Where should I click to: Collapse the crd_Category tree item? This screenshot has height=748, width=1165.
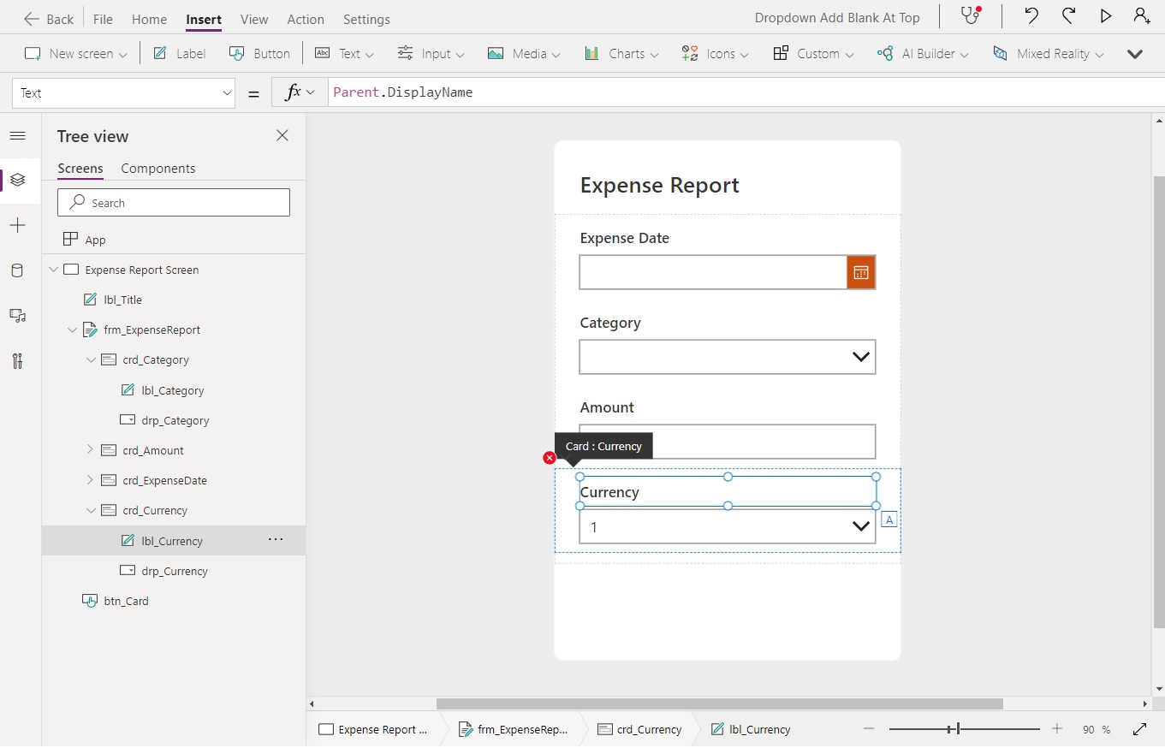click(x=92, y=359)
